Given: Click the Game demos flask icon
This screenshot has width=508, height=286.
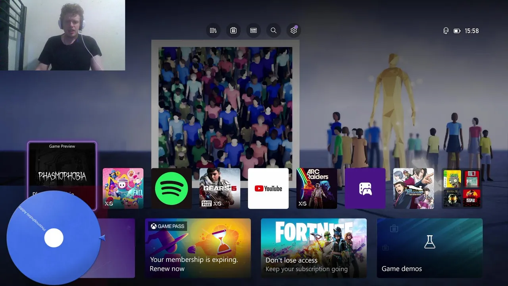Looking at the screenshot, I should pos(430,242).
